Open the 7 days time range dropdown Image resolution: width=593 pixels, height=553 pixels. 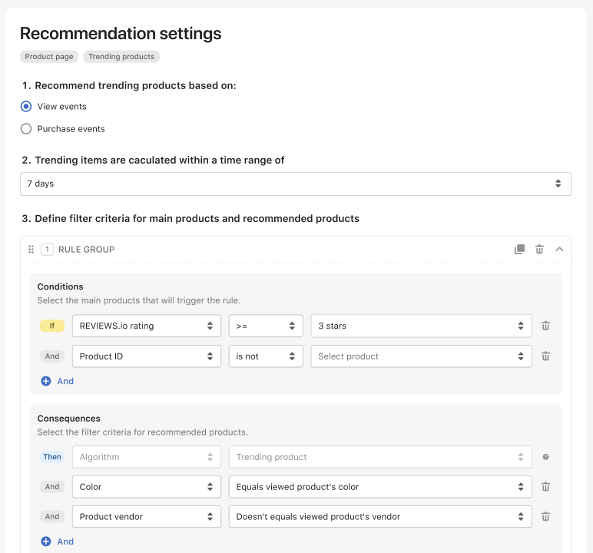point(296,184)
